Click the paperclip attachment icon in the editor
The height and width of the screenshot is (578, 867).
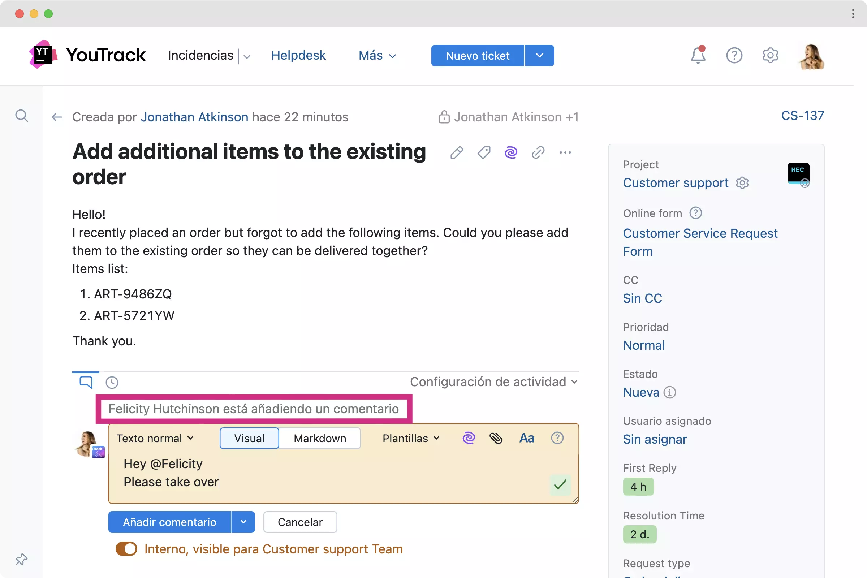click(496, 438)
